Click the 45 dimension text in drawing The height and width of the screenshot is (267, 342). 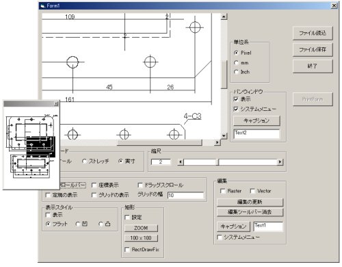(109, 87)
